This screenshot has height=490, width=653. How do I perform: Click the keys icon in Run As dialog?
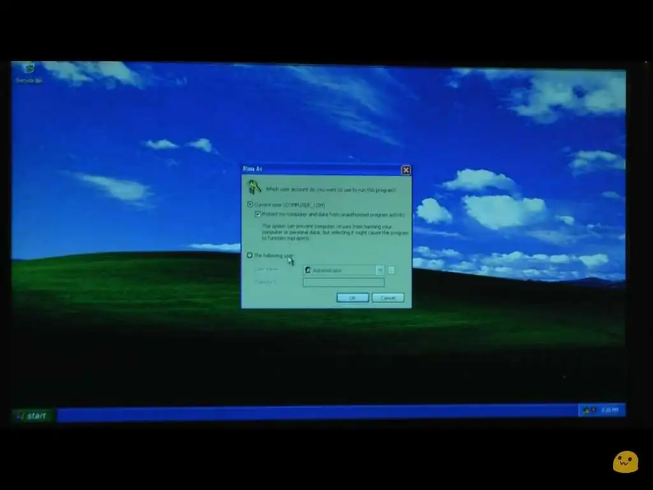[x=254, y=187]
